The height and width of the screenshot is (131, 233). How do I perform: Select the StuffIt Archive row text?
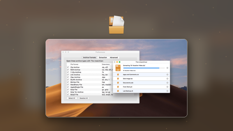pyautogui.click(x=76, y=79)
